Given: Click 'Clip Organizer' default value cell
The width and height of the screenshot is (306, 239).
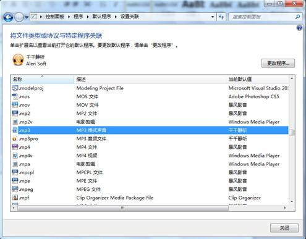Looking at the screenshot, I should pyautogui.click(x=245, y=198).
